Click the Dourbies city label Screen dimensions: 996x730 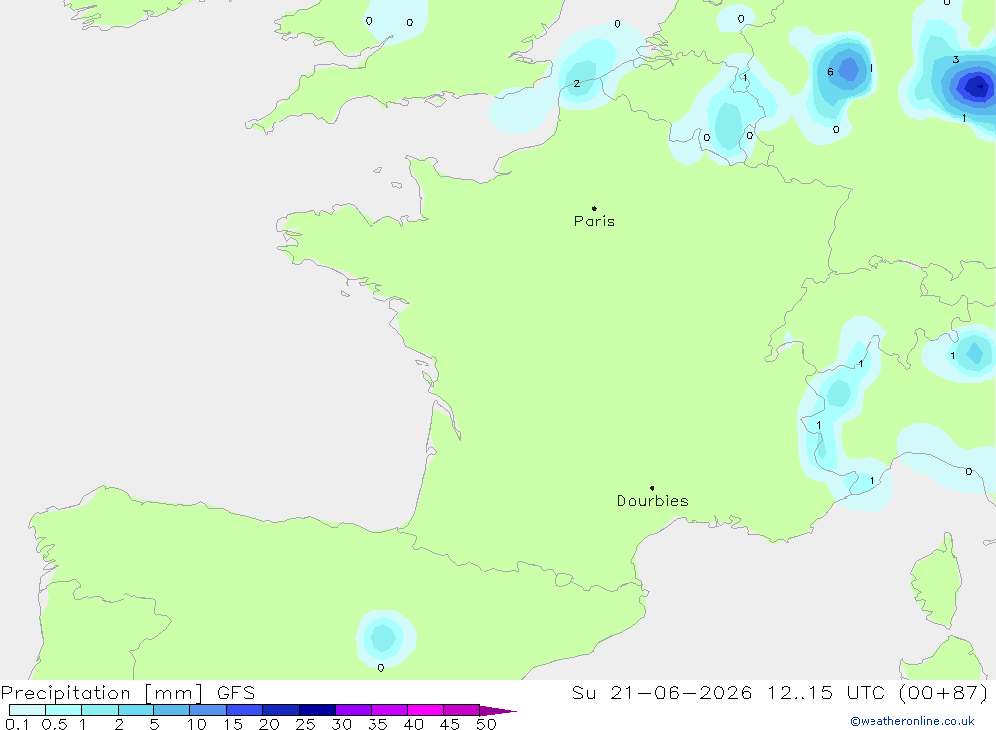point(652,501)
